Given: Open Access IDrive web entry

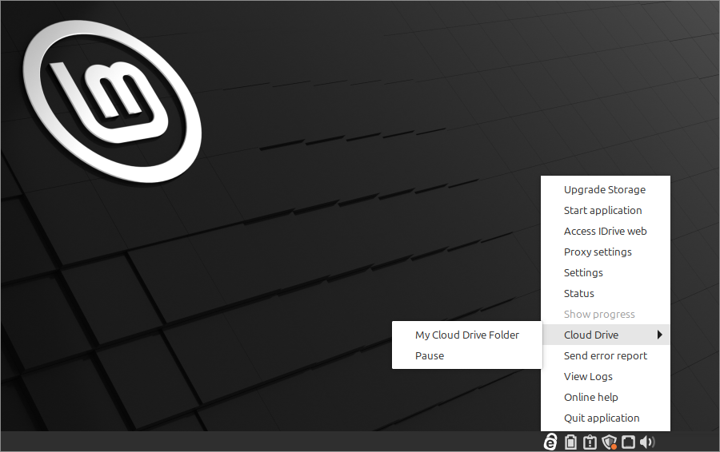Looking at the screenshot, I should click(x=606, y=231).
